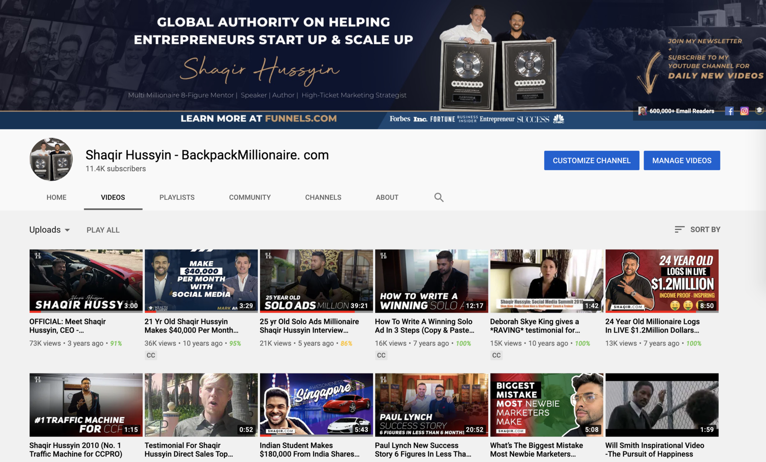
Task: Expand the Uploads dropdown
Action: coord(50,230)
